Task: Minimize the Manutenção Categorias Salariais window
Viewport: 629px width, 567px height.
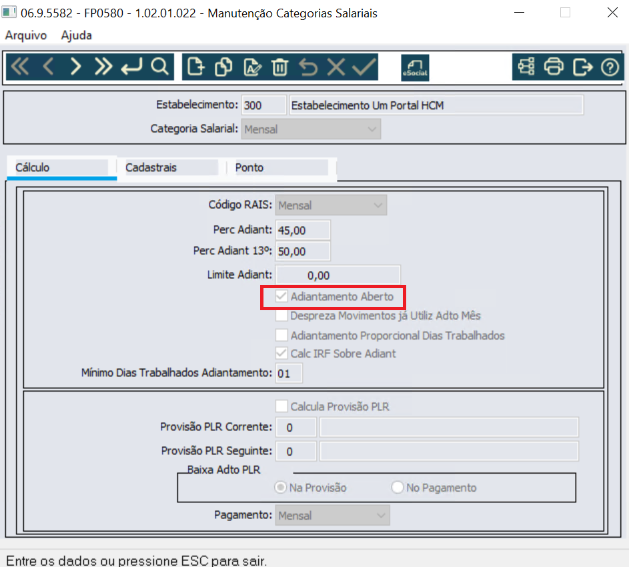Action: point(519,13)
